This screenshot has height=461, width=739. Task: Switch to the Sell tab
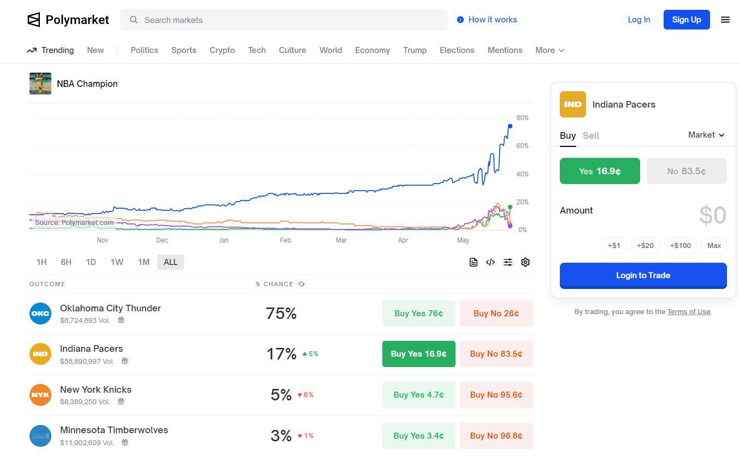(x=591, y=135)
